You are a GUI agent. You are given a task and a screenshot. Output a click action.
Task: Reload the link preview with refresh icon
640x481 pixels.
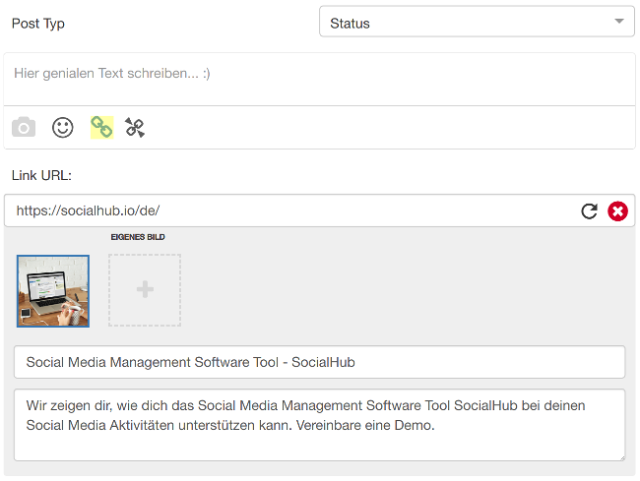[589, 211]
